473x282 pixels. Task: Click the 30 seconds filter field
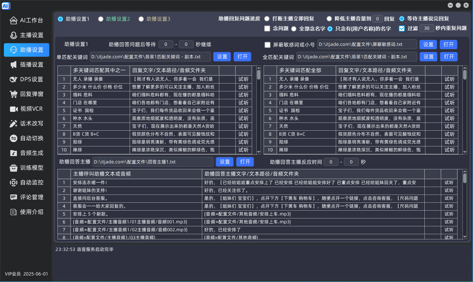point(427,28)
